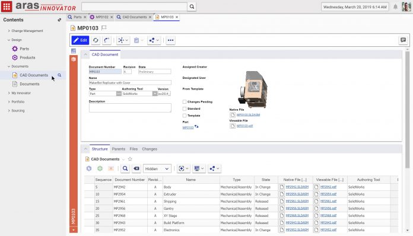Screen dimensions: 413x236
Task: Toggle the Standard checkbox
Action: (x=185, y=109)
